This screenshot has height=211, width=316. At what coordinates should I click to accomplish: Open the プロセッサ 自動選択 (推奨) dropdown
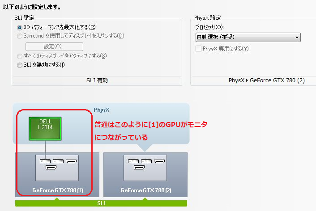point(248,37)
